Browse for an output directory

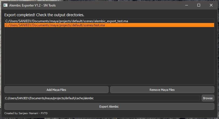tap(208, 98)
